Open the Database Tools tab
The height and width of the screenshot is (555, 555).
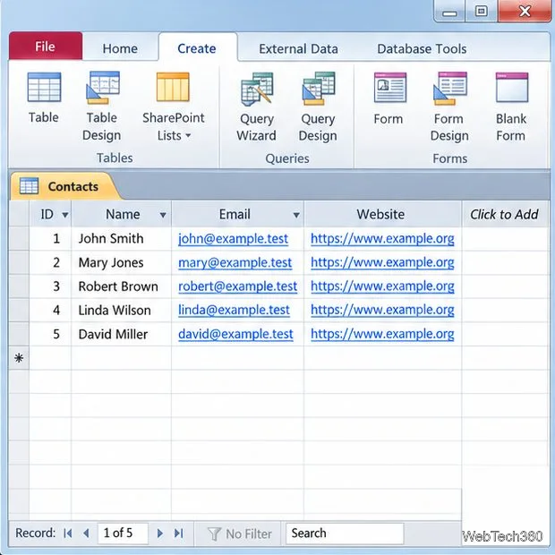pos(422,49)
